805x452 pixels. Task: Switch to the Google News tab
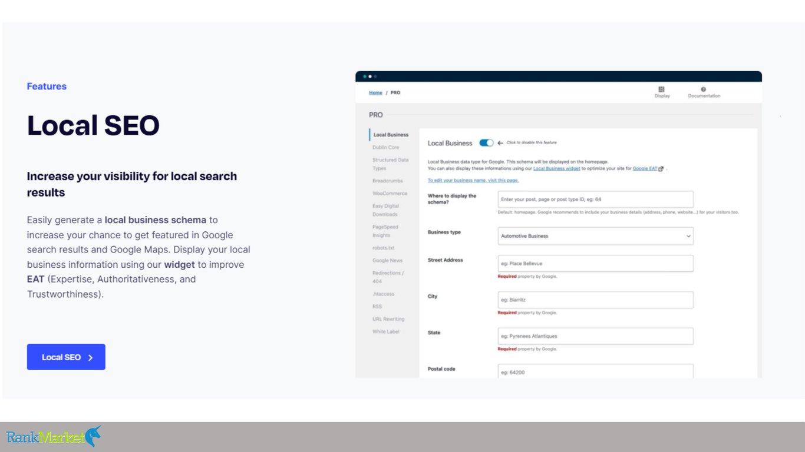pyautogui.click(x=387, y=261)
